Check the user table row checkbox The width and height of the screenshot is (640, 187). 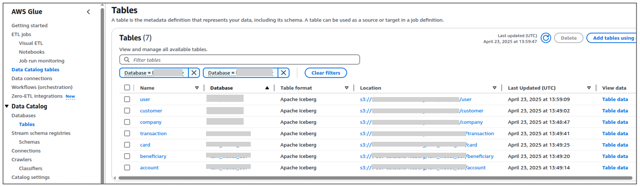click(x=127, y=99)
